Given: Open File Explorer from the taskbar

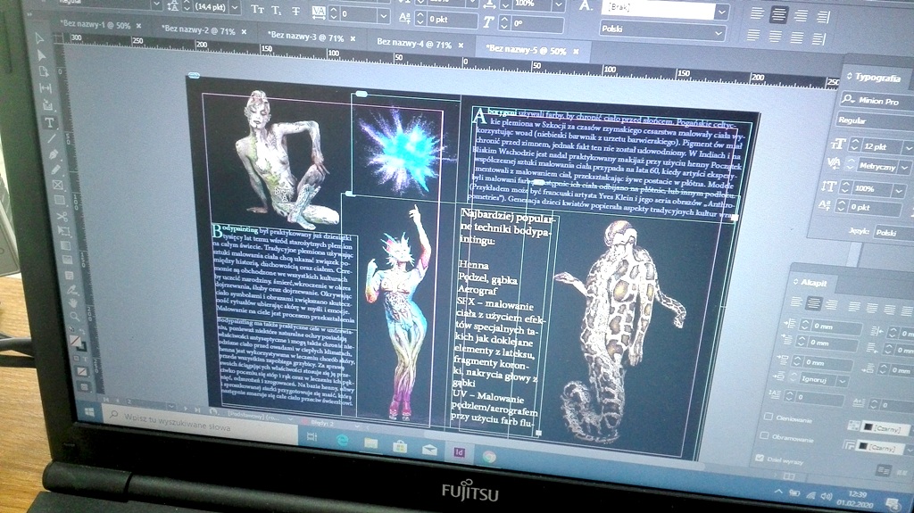Looking at the screenshot, I should 370,444.
